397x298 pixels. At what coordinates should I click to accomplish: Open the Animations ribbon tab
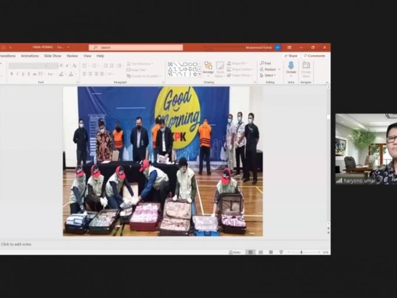pyautogui.click(x=30, y=56)
